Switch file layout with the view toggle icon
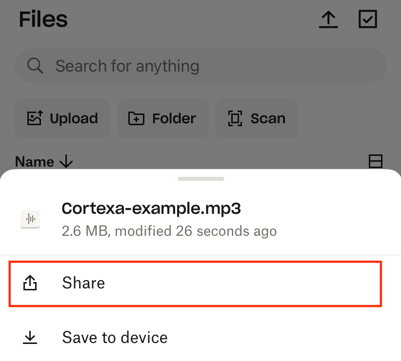 coord(375,161)
